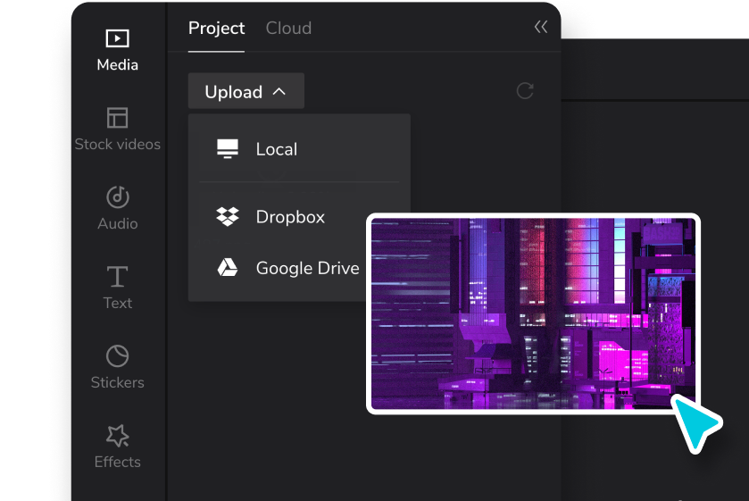Image resolution: width=749 pixels, height=501 pixels.
Task: Open the Stickers panel icon
Action: [118, 355]
